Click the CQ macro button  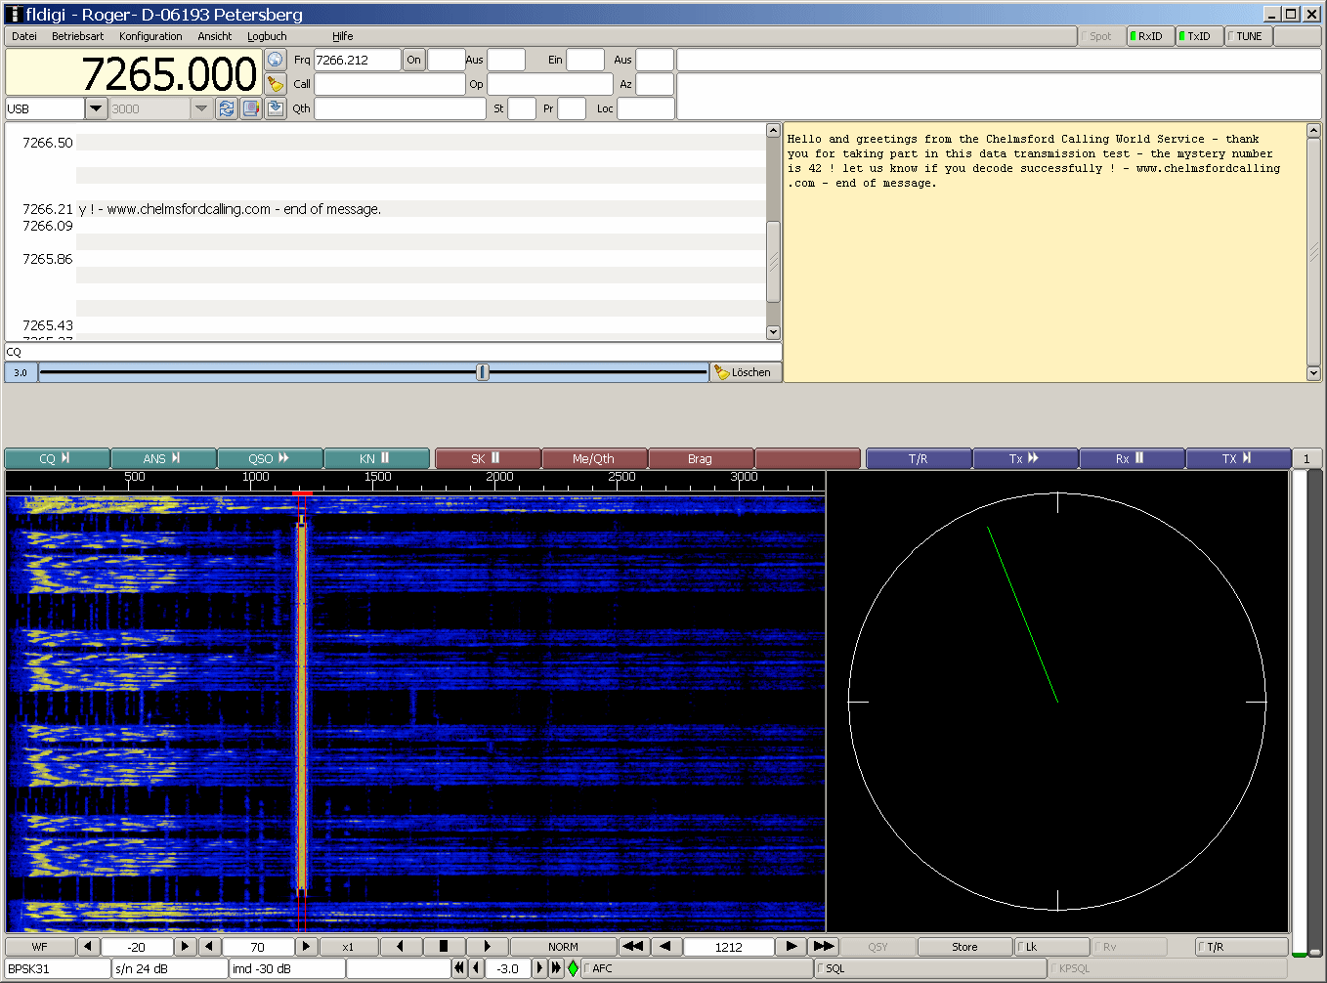click(57, 458)
